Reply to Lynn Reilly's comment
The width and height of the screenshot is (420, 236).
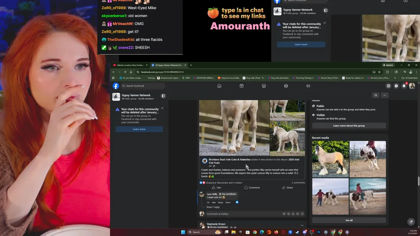point(220,202)
